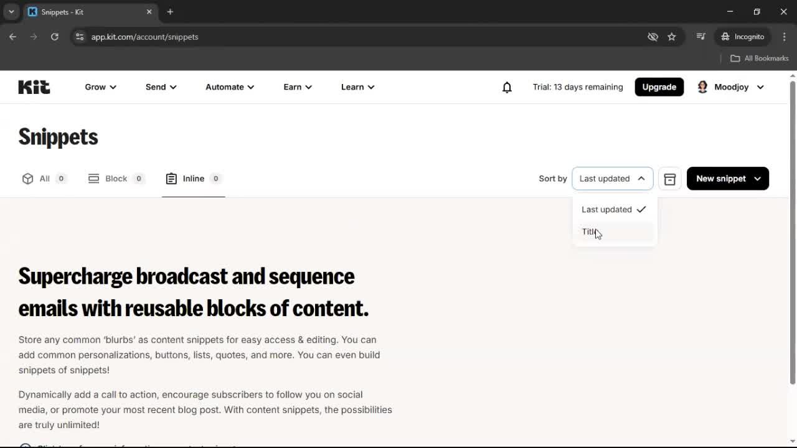The height and width of the screenshot is (448, 797).
Task: Click the Incognito indicator in the browser
Action: (742, 37)
